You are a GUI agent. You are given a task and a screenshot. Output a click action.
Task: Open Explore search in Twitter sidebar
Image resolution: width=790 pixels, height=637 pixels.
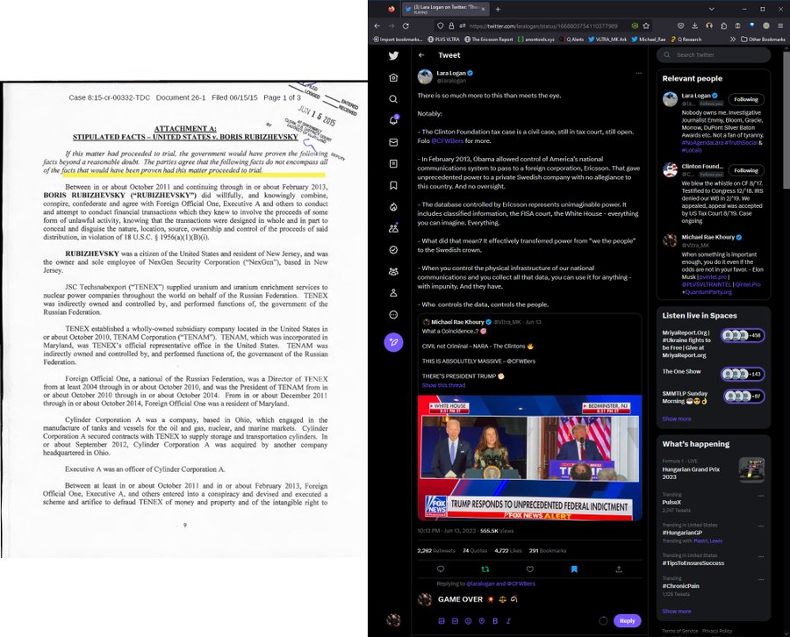[x=393, y=99]
